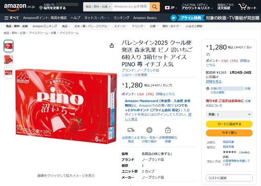The height and width of the screenshot is (186, 261).
Task: Click the delivery truck icon 出品者による発送
Action: tap(131, 130)
